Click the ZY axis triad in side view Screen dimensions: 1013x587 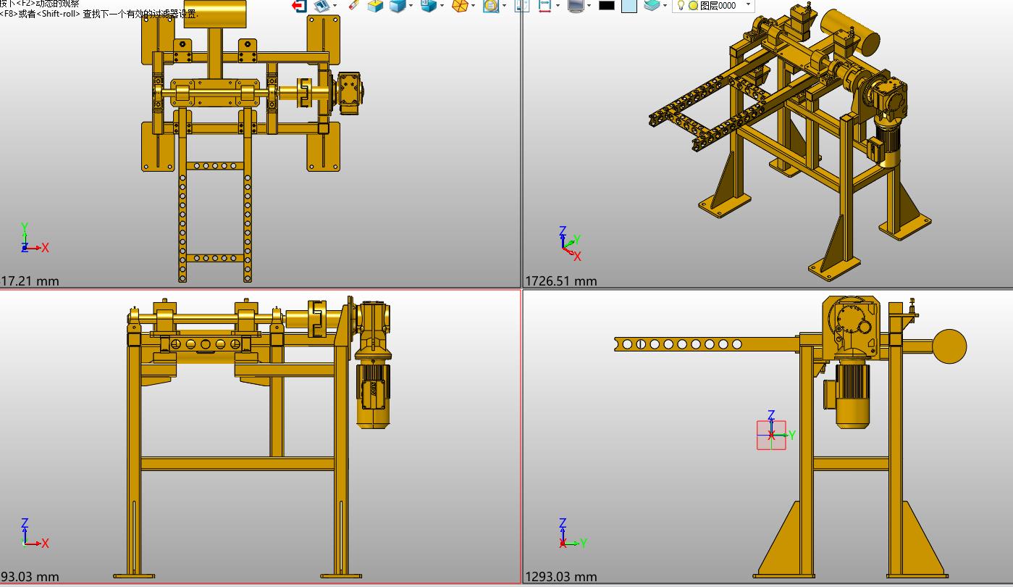[572, 534]
